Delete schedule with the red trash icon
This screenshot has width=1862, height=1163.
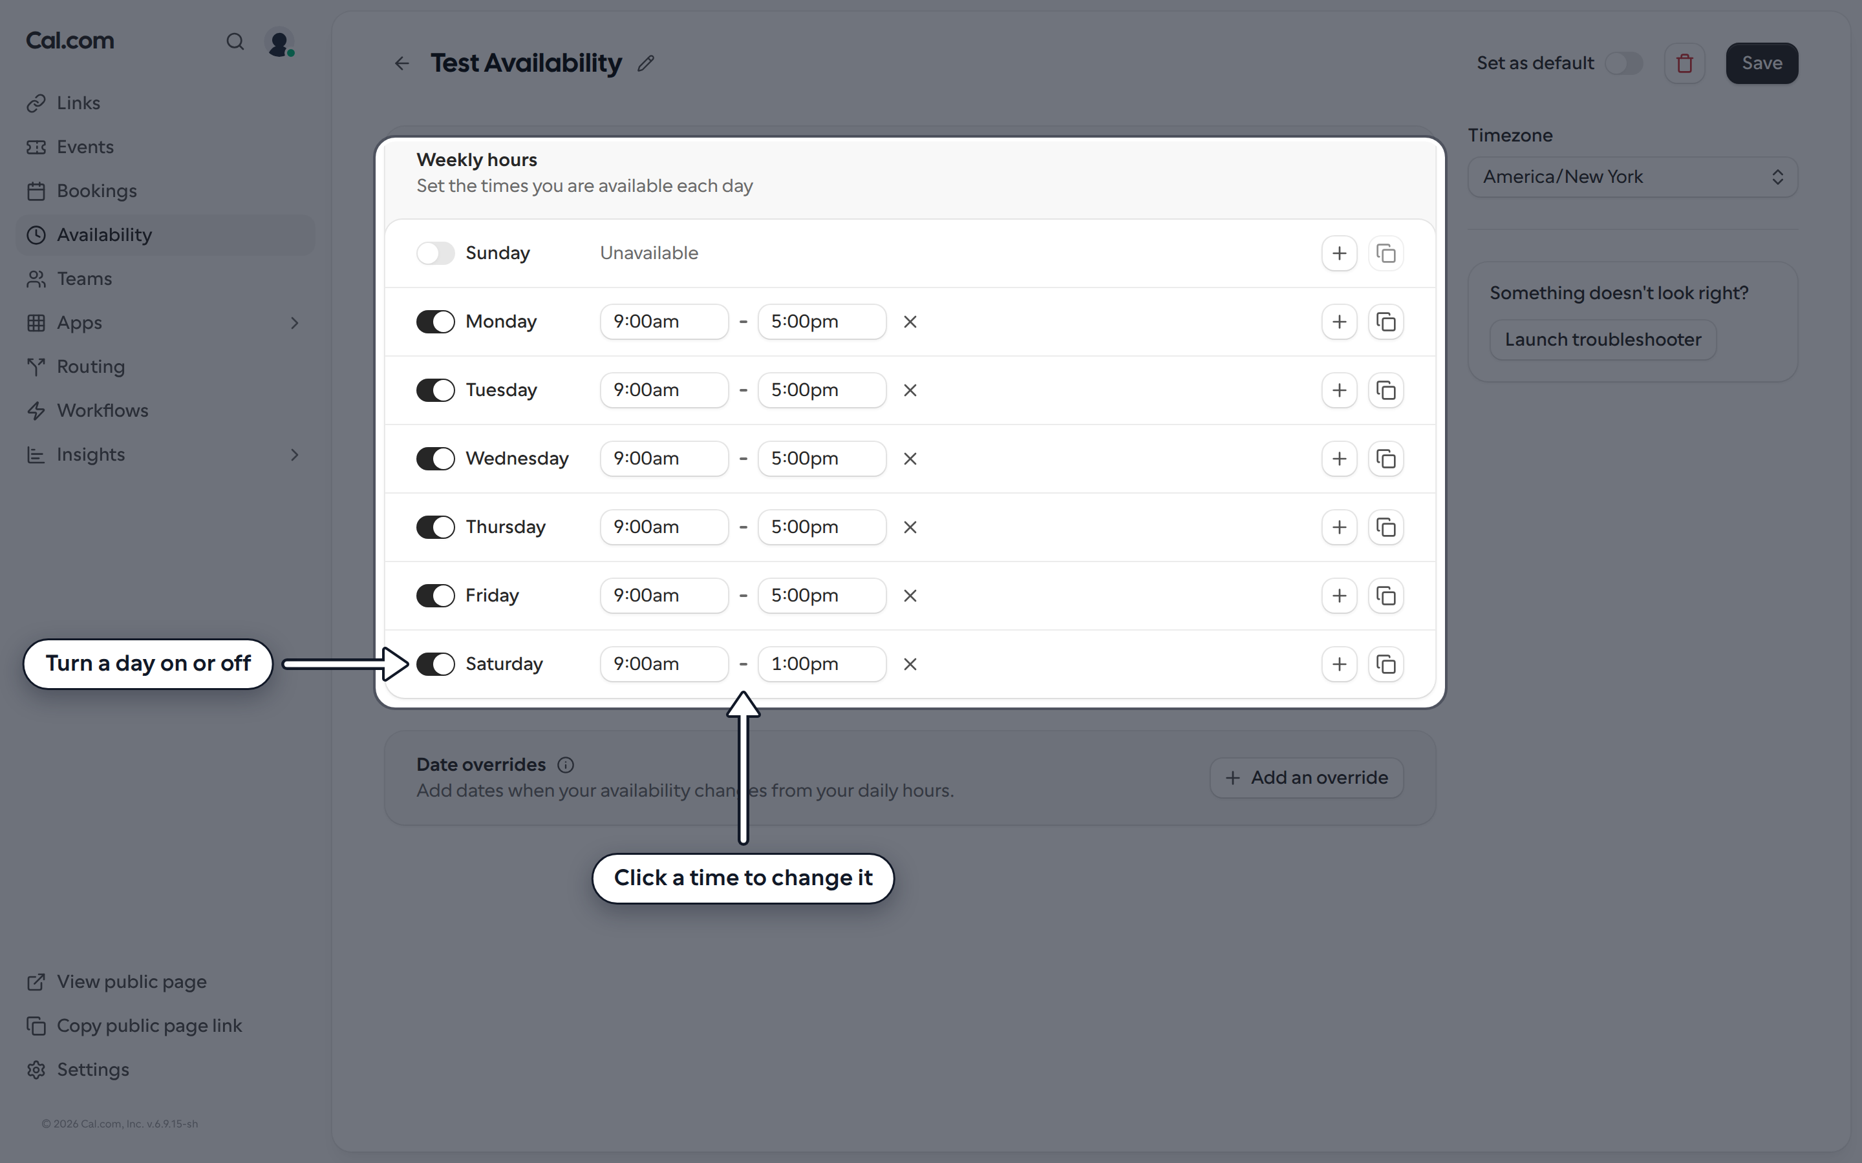point(1684,63)
